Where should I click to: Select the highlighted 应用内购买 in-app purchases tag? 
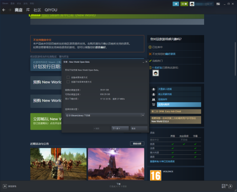[179, 105]
